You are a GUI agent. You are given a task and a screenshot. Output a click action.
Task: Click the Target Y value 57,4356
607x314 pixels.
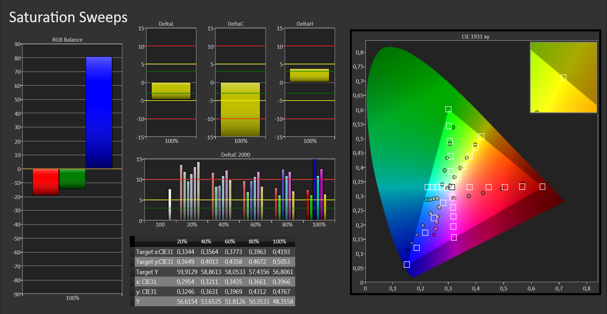point(259,272)
